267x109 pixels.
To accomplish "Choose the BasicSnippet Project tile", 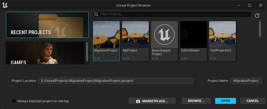I will [164, 34].
